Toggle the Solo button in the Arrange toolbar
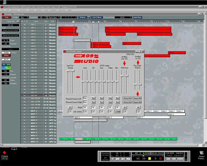Viewport: 207px width, 166px height. 6,17
